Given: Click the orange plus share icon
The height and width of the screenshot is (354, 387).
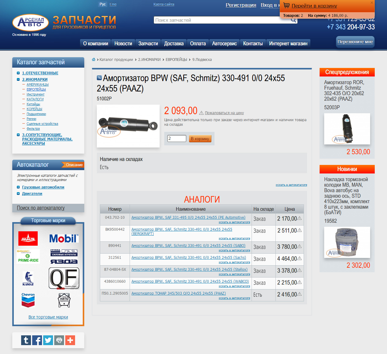Looking at the screenshot, I should point(70,340).
